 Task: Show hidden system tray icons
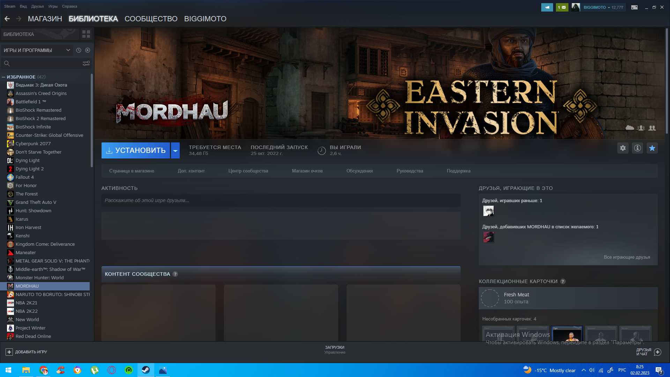pos(583,370)
